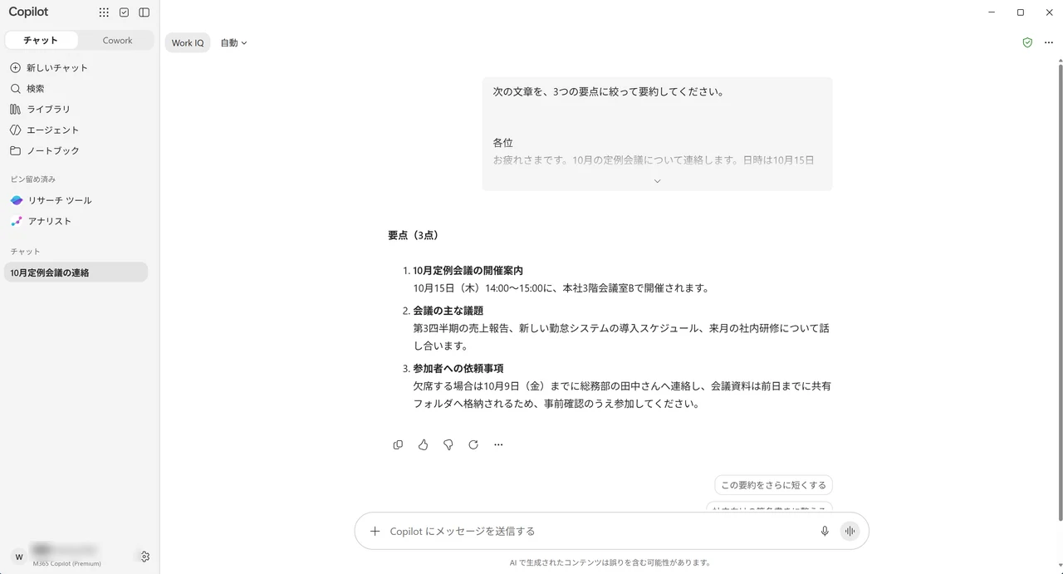
Task: Click the tasks checkbox icon in header
Action: [124, 12]
